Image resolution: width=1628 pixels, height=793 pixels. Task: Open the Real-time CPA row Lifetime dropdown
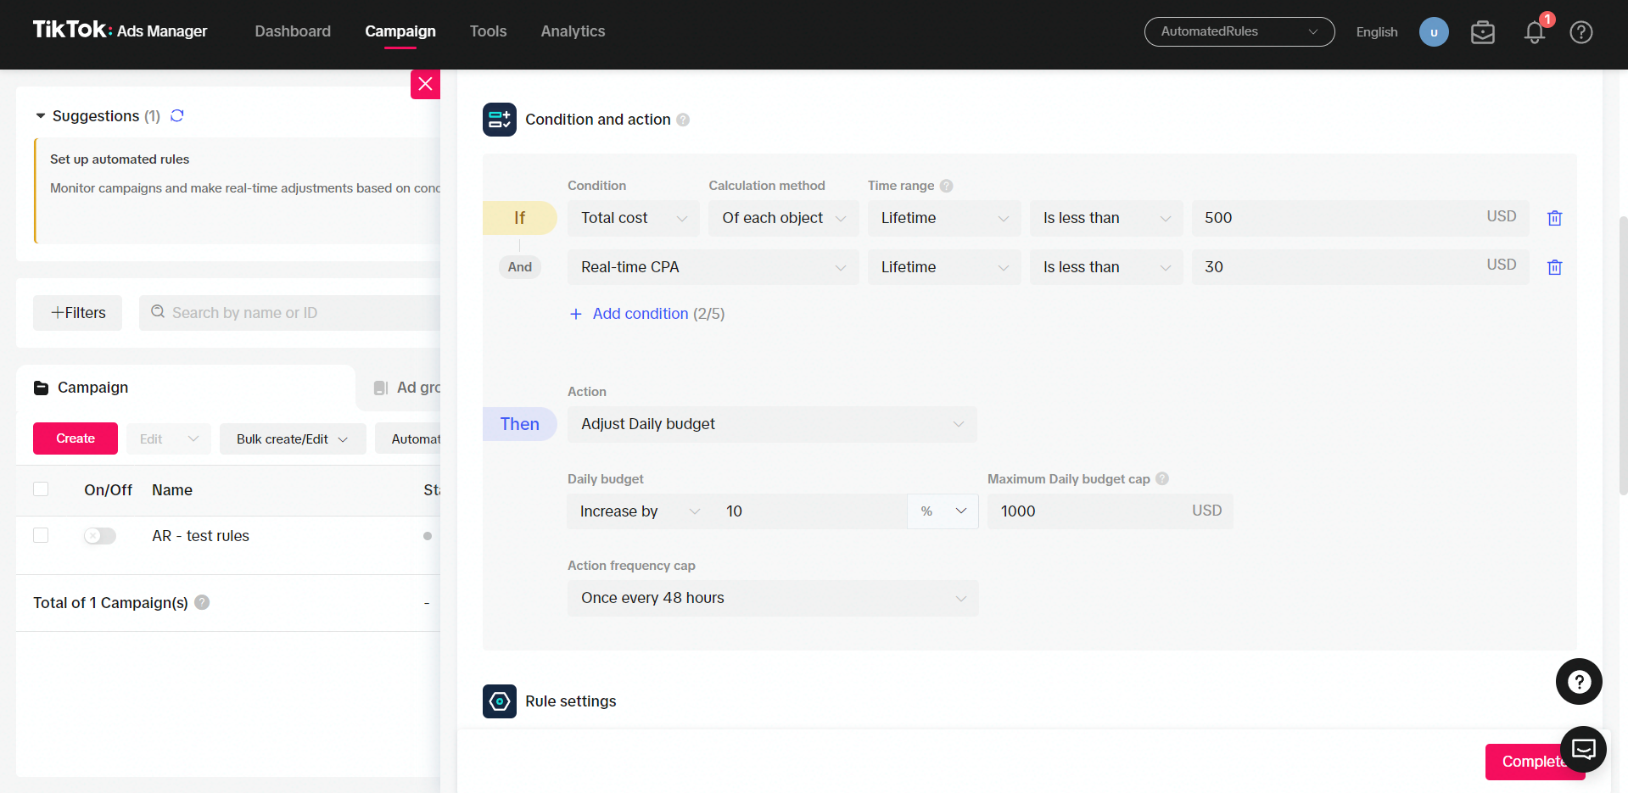[944, 267]
